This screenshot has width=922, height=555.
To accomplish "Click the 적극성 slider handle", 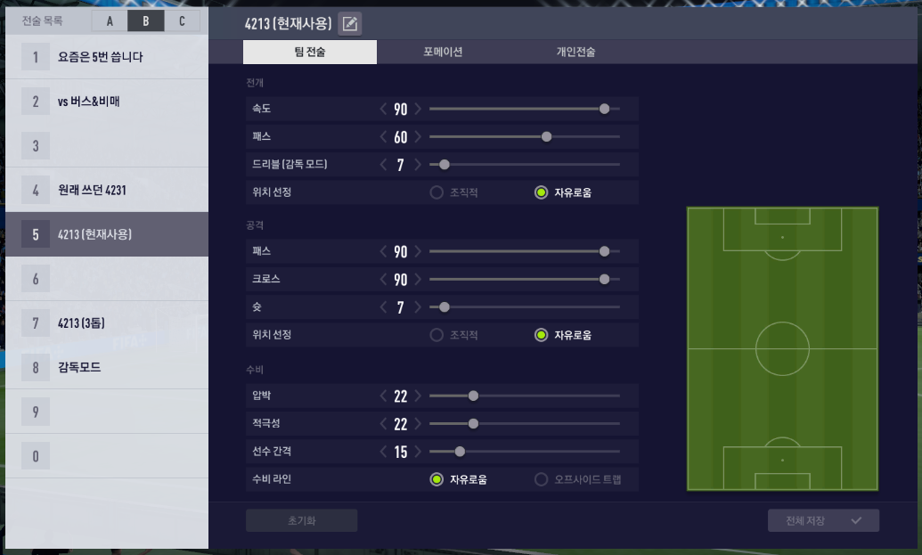I will pos(473,423).
